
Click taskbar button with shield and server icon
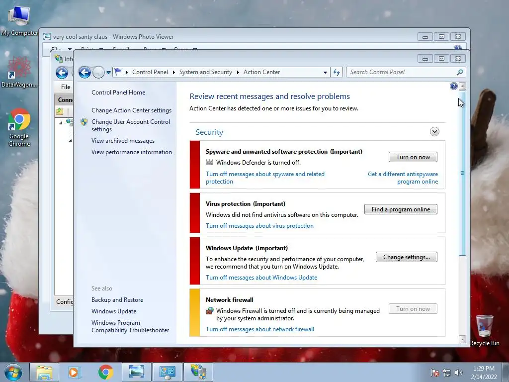click(198, 372)
